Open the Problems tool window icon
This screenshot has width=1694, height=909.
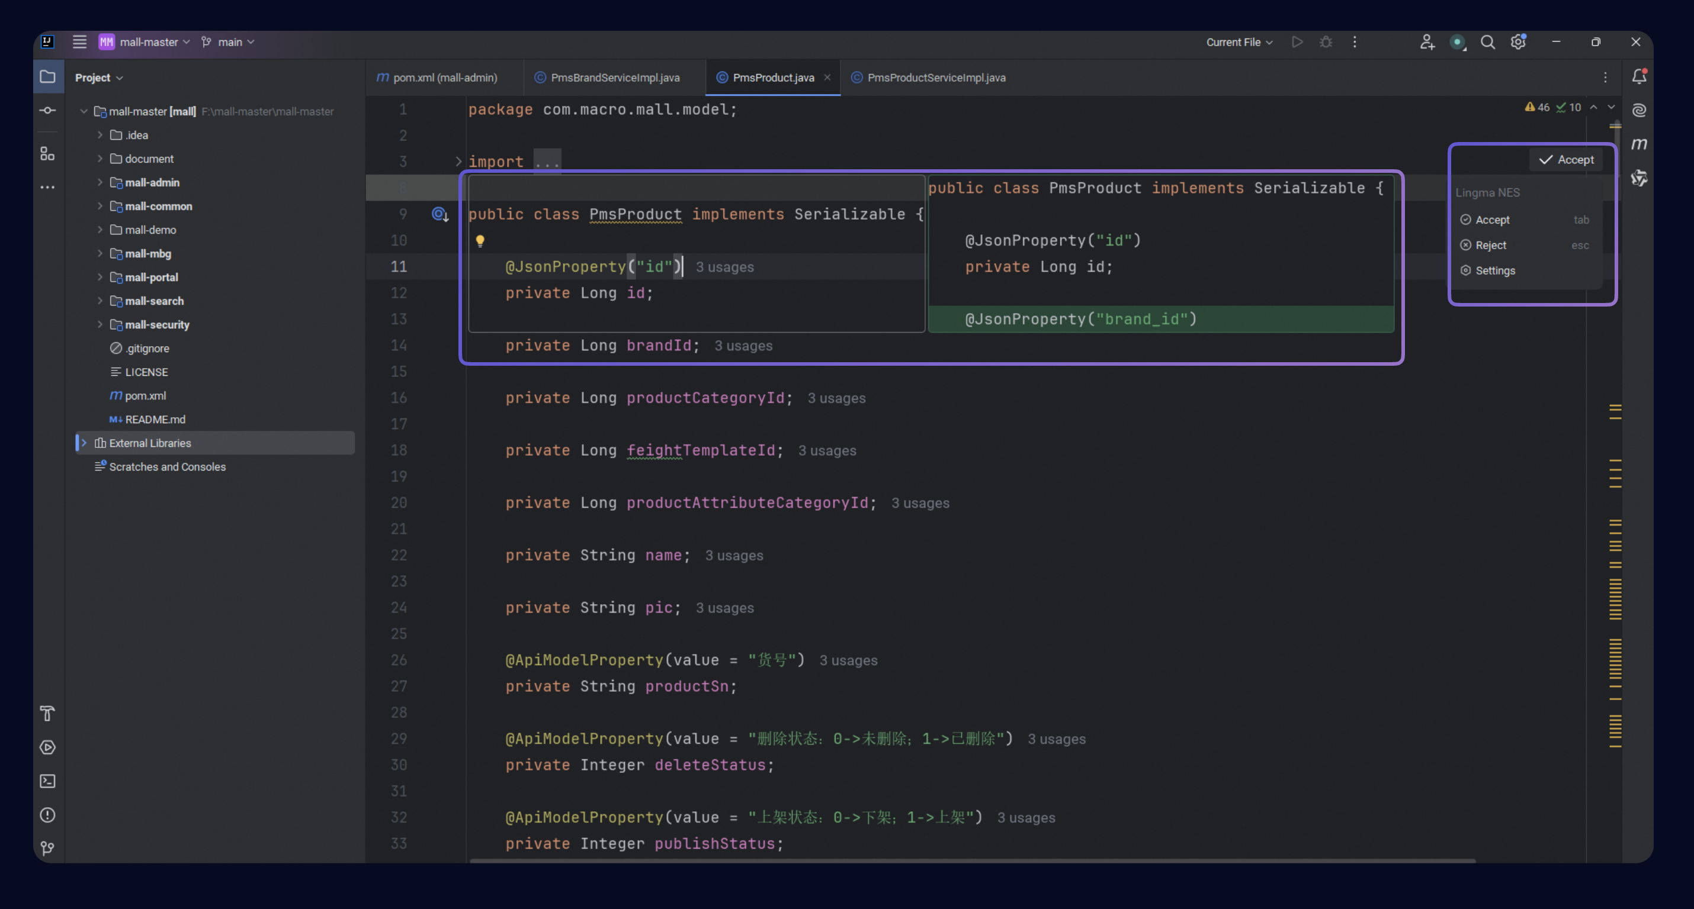[47, 815]
